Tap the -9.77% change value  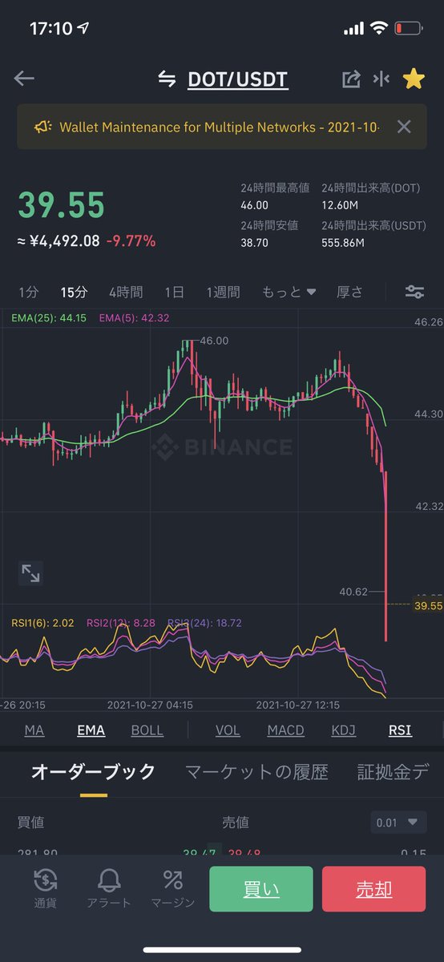[x=131, y=240]
